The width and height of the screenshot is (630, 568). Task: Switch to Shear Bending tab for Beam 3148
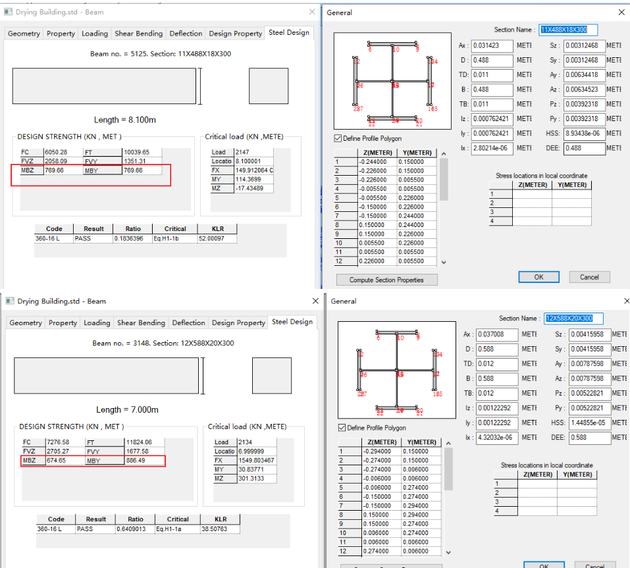141,323
